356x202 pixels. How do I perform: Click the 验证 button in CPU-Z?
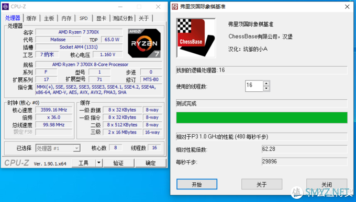pos(118,163)
